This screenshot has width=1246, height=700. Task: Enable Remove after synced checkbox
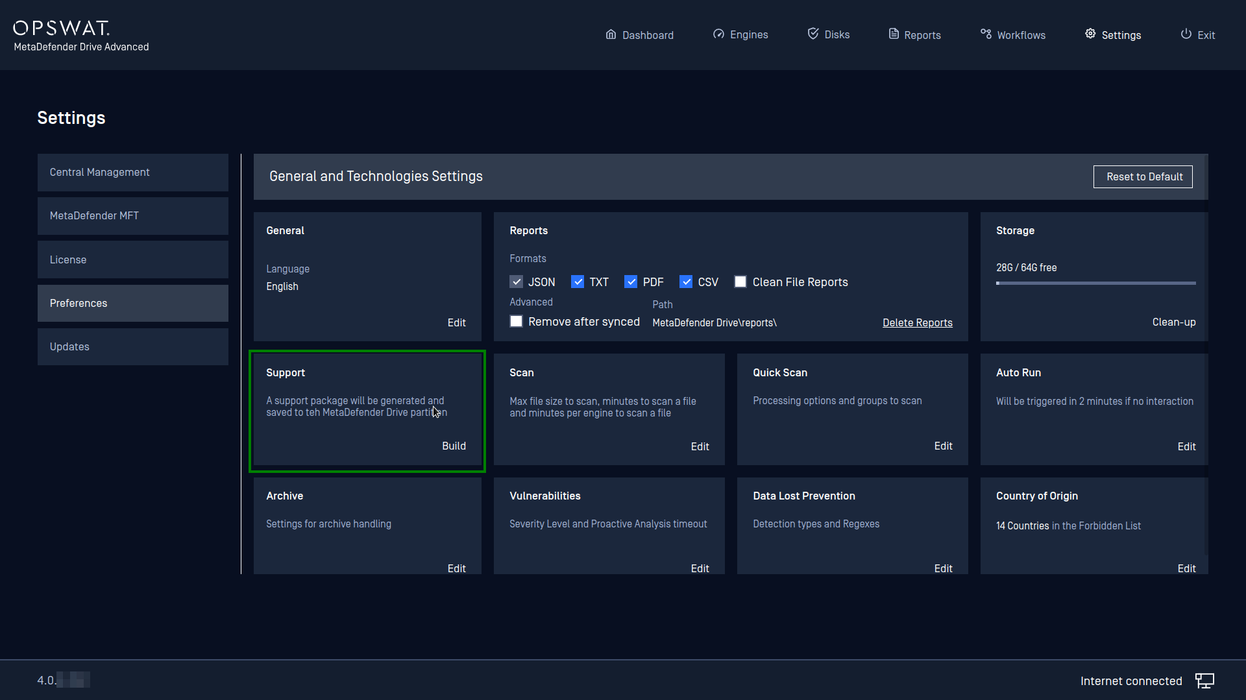[517, 321]
